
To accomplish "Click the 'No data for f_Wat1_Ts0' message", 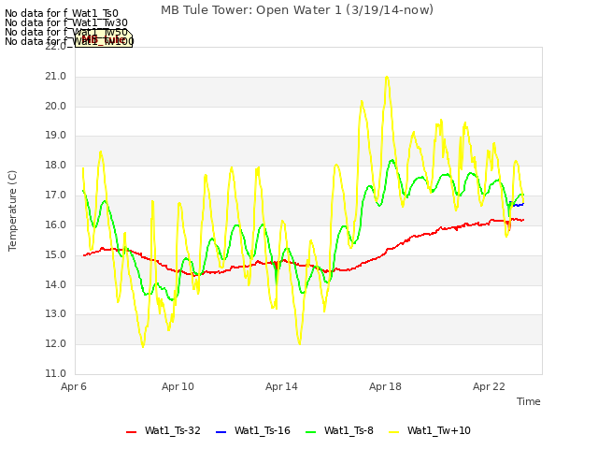I will [x=62, y=14].
